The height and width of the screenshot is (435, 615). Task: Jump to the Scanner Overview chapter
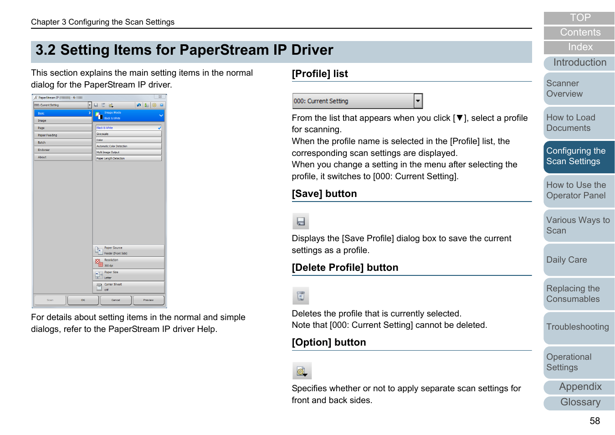pos(579,88)
